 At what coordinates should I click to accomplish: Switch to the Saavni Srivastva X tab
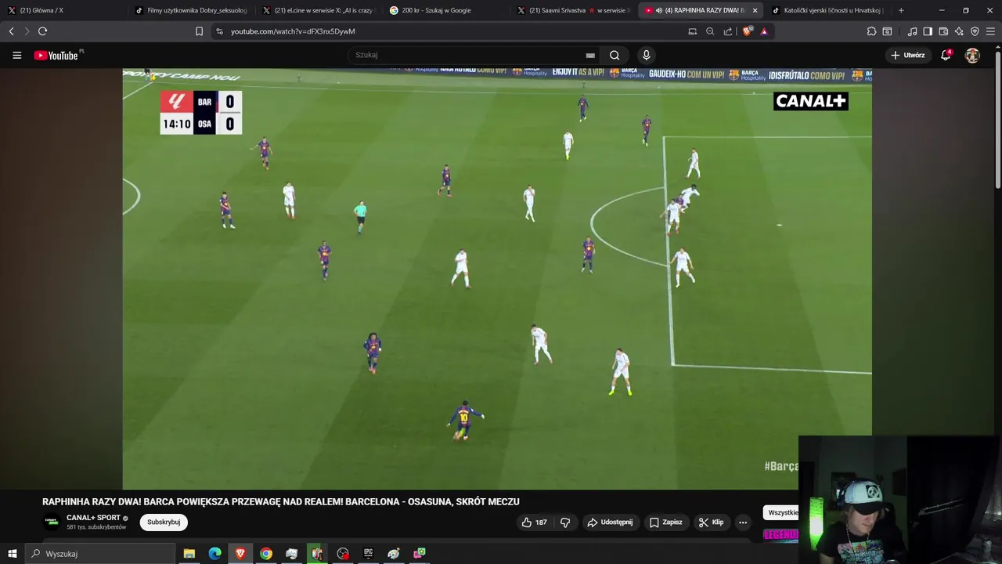click(x=571, y=10)
